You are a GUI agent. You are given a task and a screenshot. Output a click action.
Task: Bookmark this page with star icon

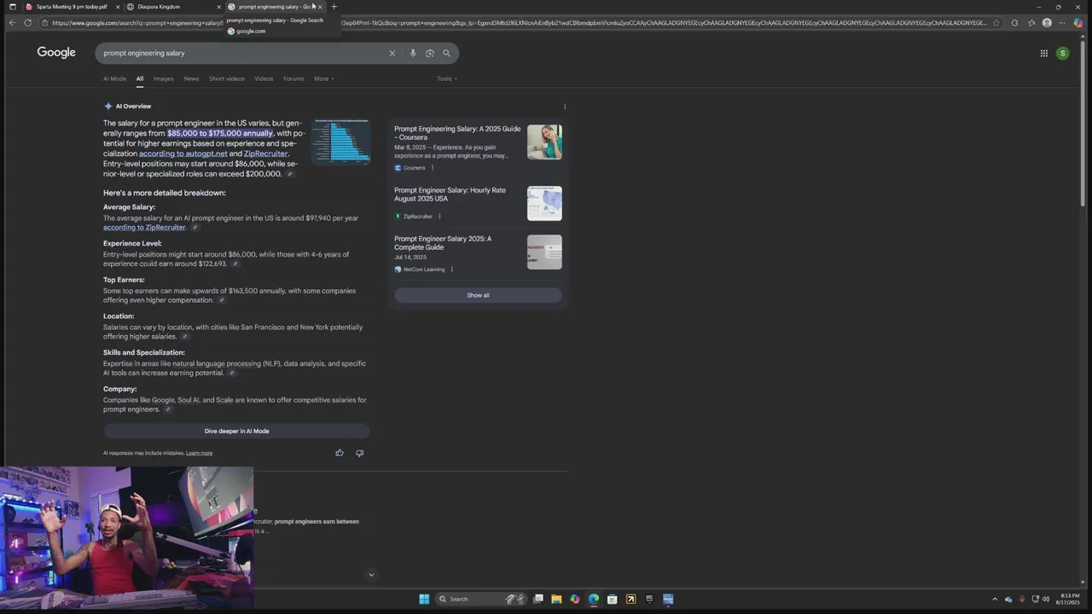[x=996, y=23]
